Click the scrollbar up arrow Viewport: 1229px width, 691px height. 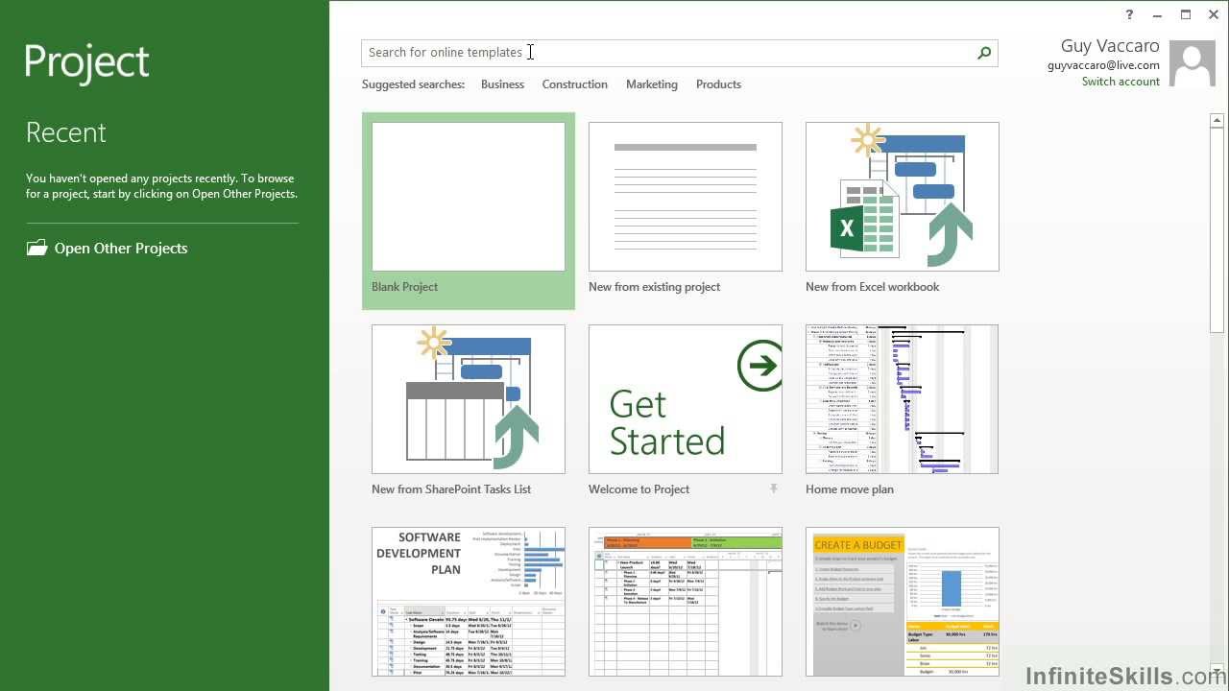(x=1217, y=120)
